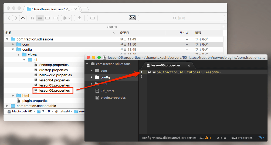
Task: Select the lesson06.properties editor tab
Action: point(166,65)
